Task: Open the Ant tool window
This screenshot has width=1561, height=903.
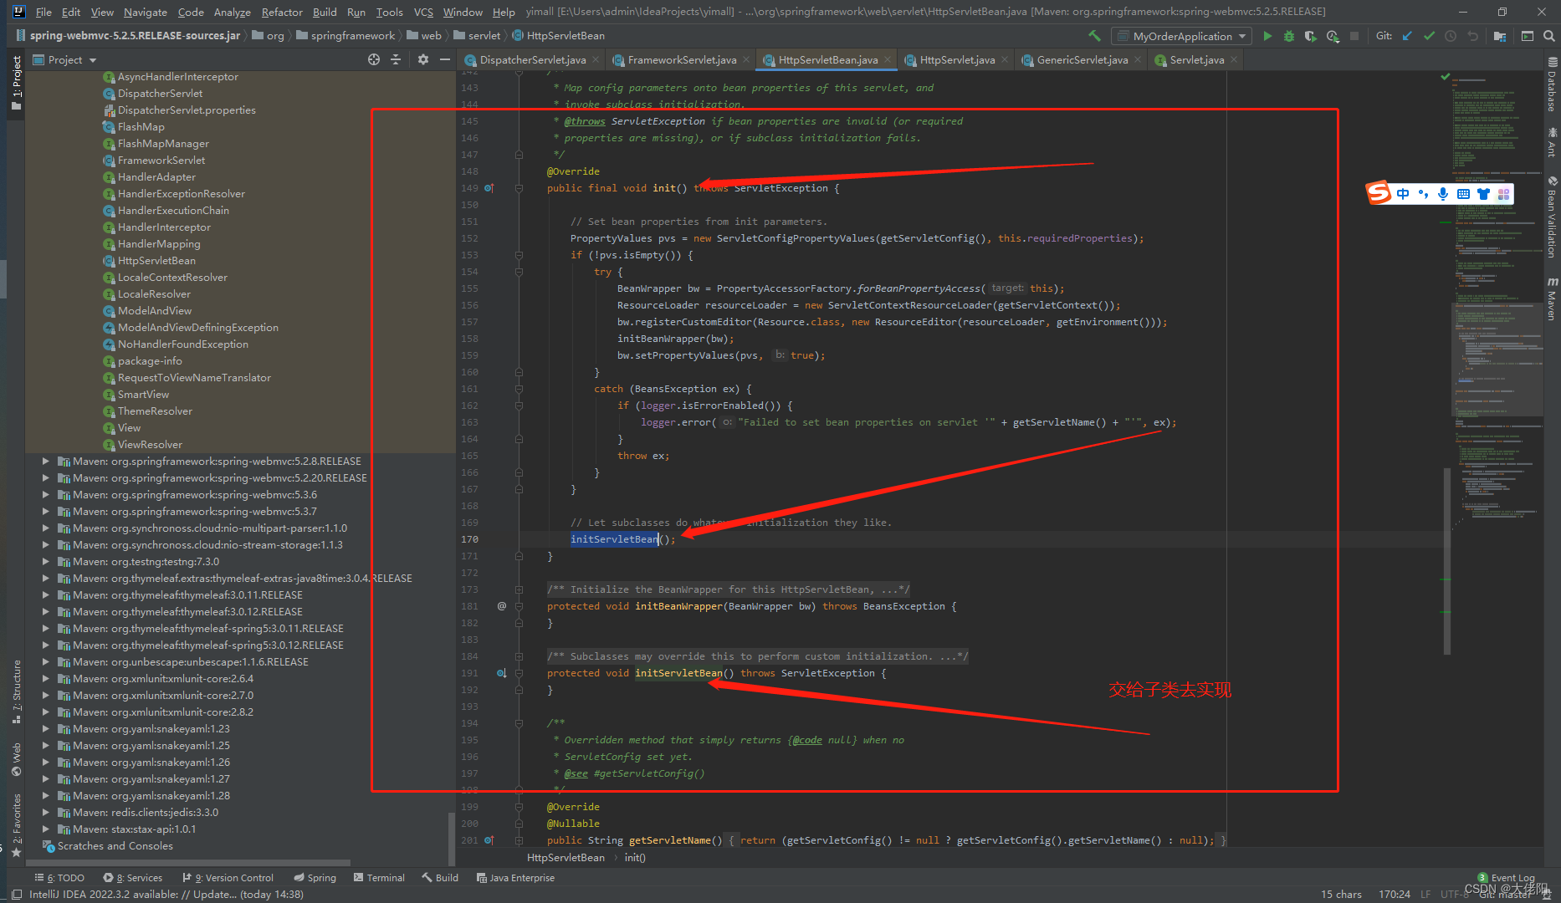Action: click(1552, 142)
